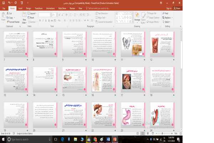Switch to the Transitions tab

(39, 8)
